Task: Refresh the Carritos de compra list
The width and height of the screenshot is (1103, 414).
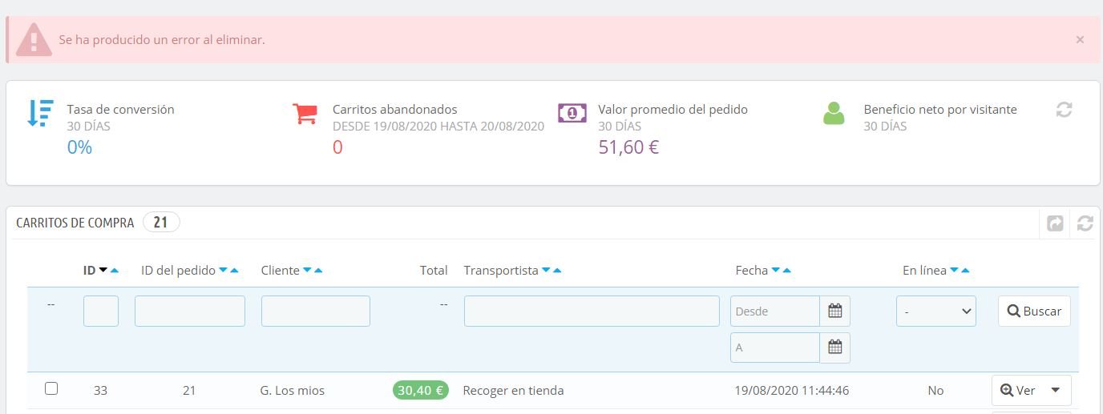Action: (x=1085, y=223)
